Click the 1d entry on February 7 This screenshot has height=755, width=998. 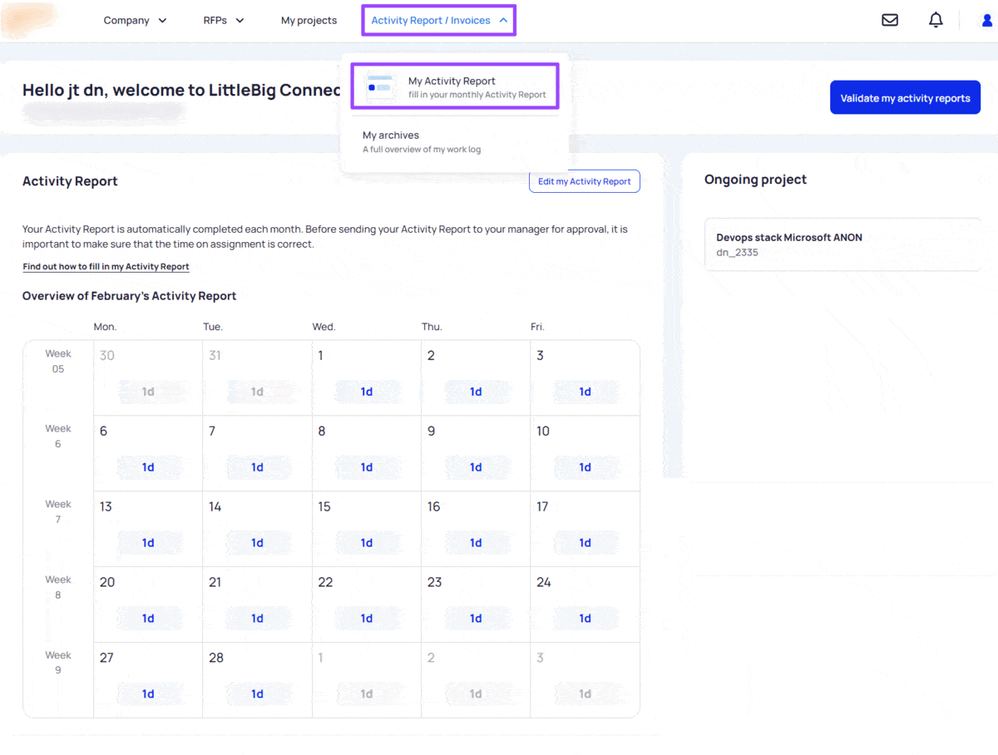(257, 467)
